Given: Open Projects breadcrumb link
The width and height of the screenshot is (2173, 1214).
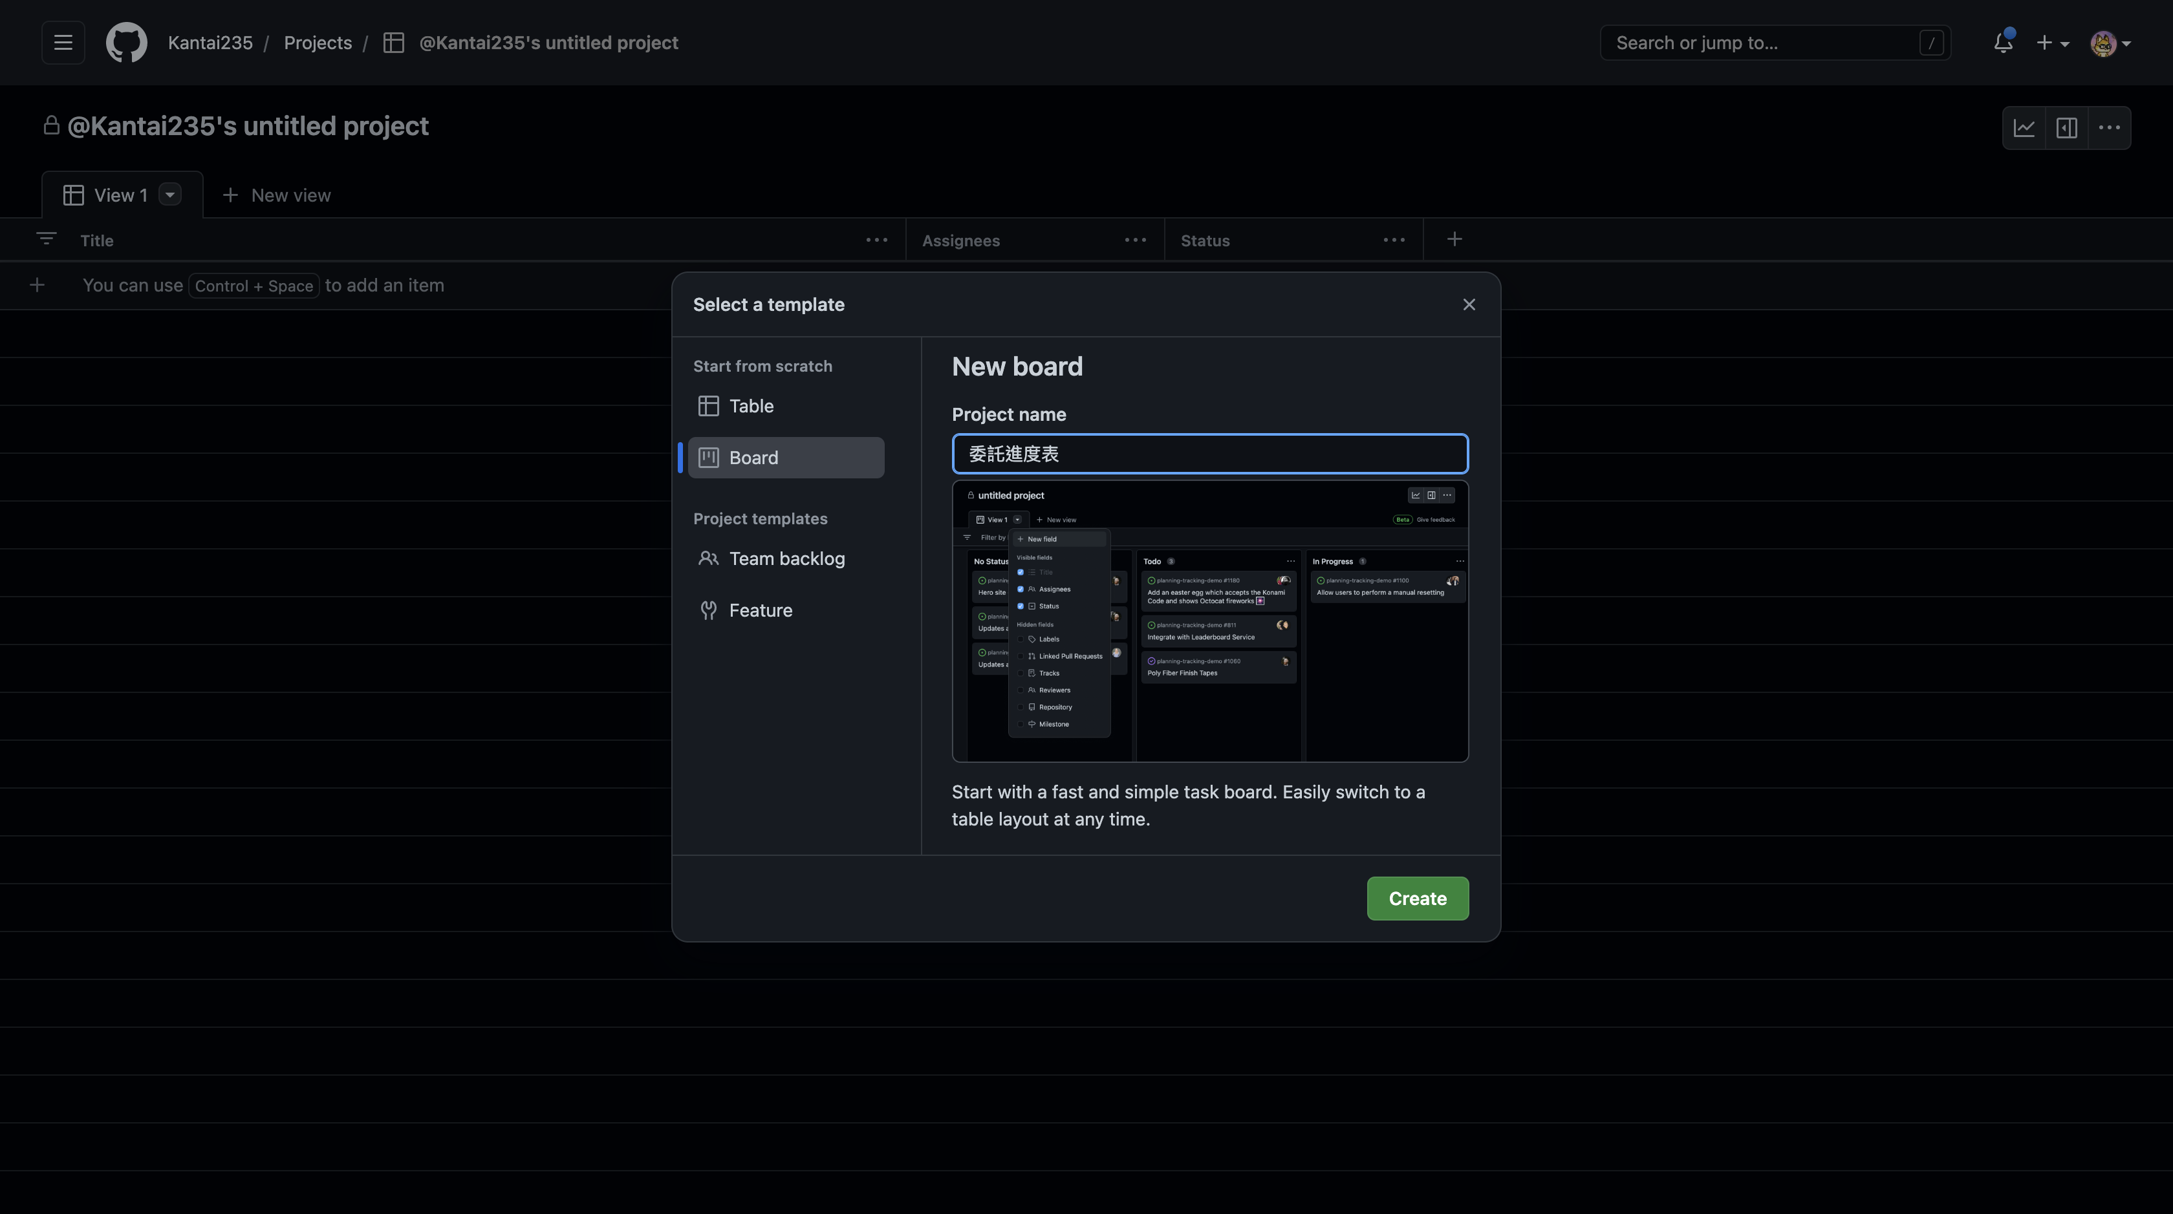Looking at the screenshot, I should [318, 42].
